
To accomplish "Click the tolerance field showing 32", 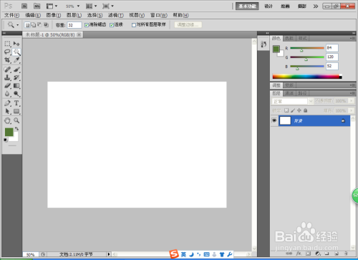I will pos(74,25).
